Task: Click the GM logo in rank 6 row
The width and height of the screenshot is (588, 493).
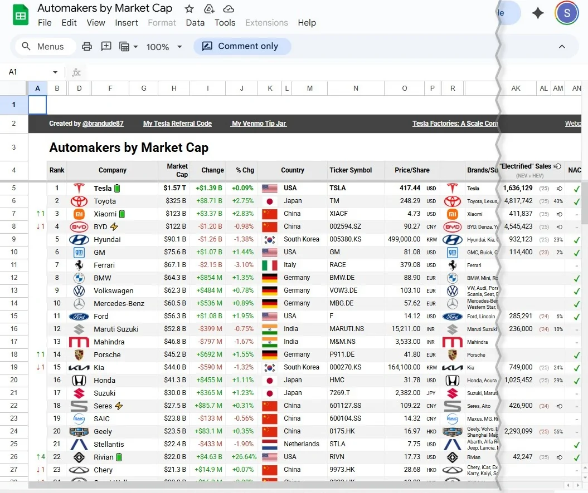Action: click(79, 252)
